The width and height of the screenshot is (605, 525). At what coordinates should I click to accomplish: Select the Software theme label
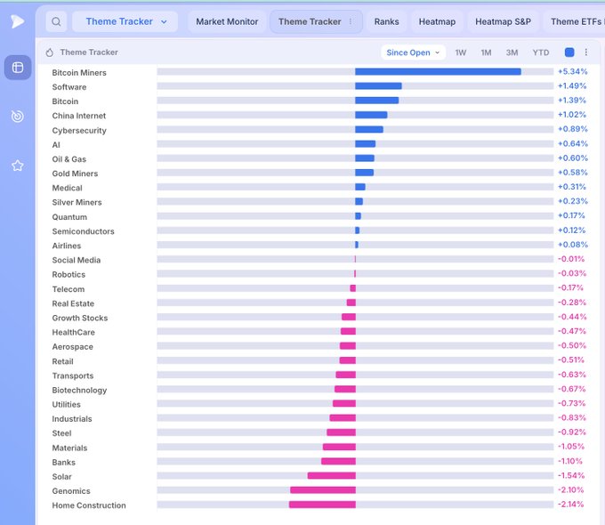(x=69, y=87)
